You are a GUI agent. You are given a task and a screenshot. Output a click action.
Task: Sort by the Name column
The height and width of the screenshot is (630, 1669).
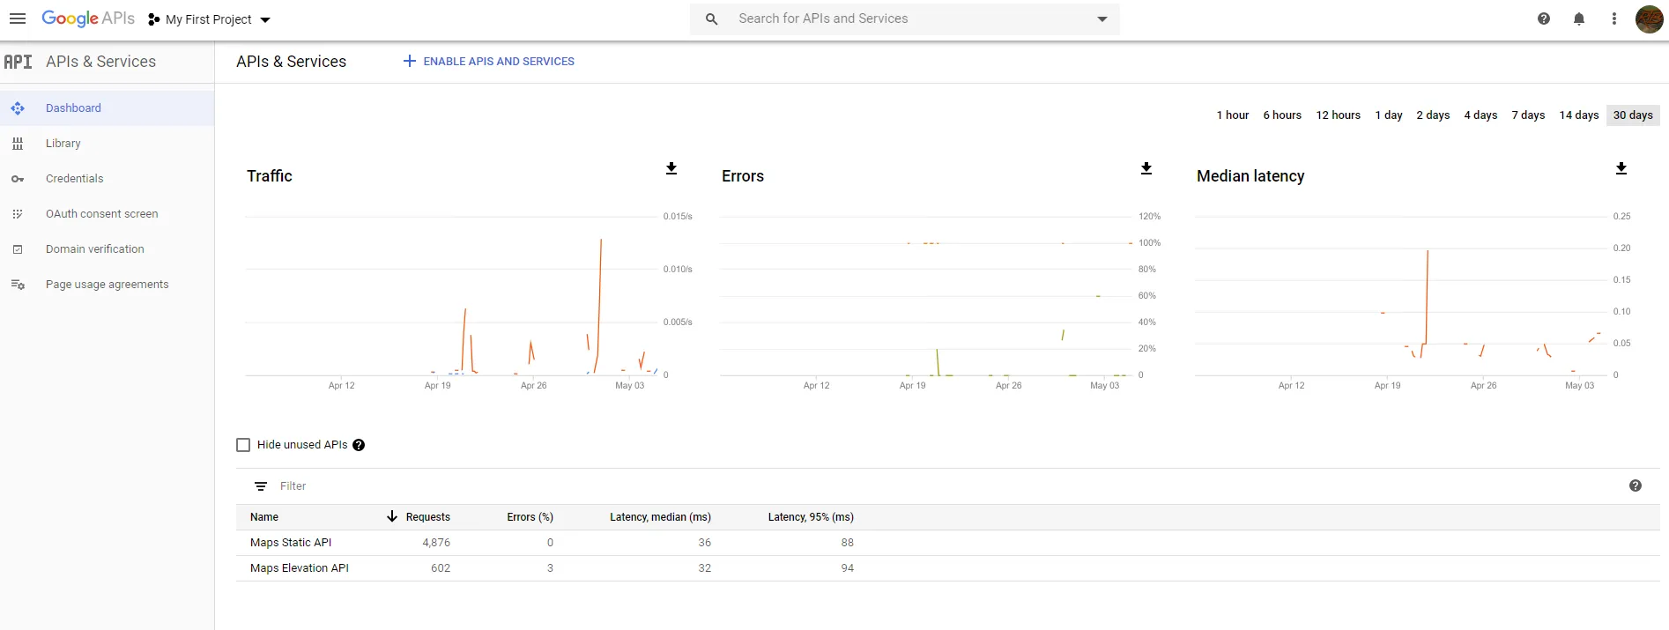pyautogui.click(x=264, y=517)
